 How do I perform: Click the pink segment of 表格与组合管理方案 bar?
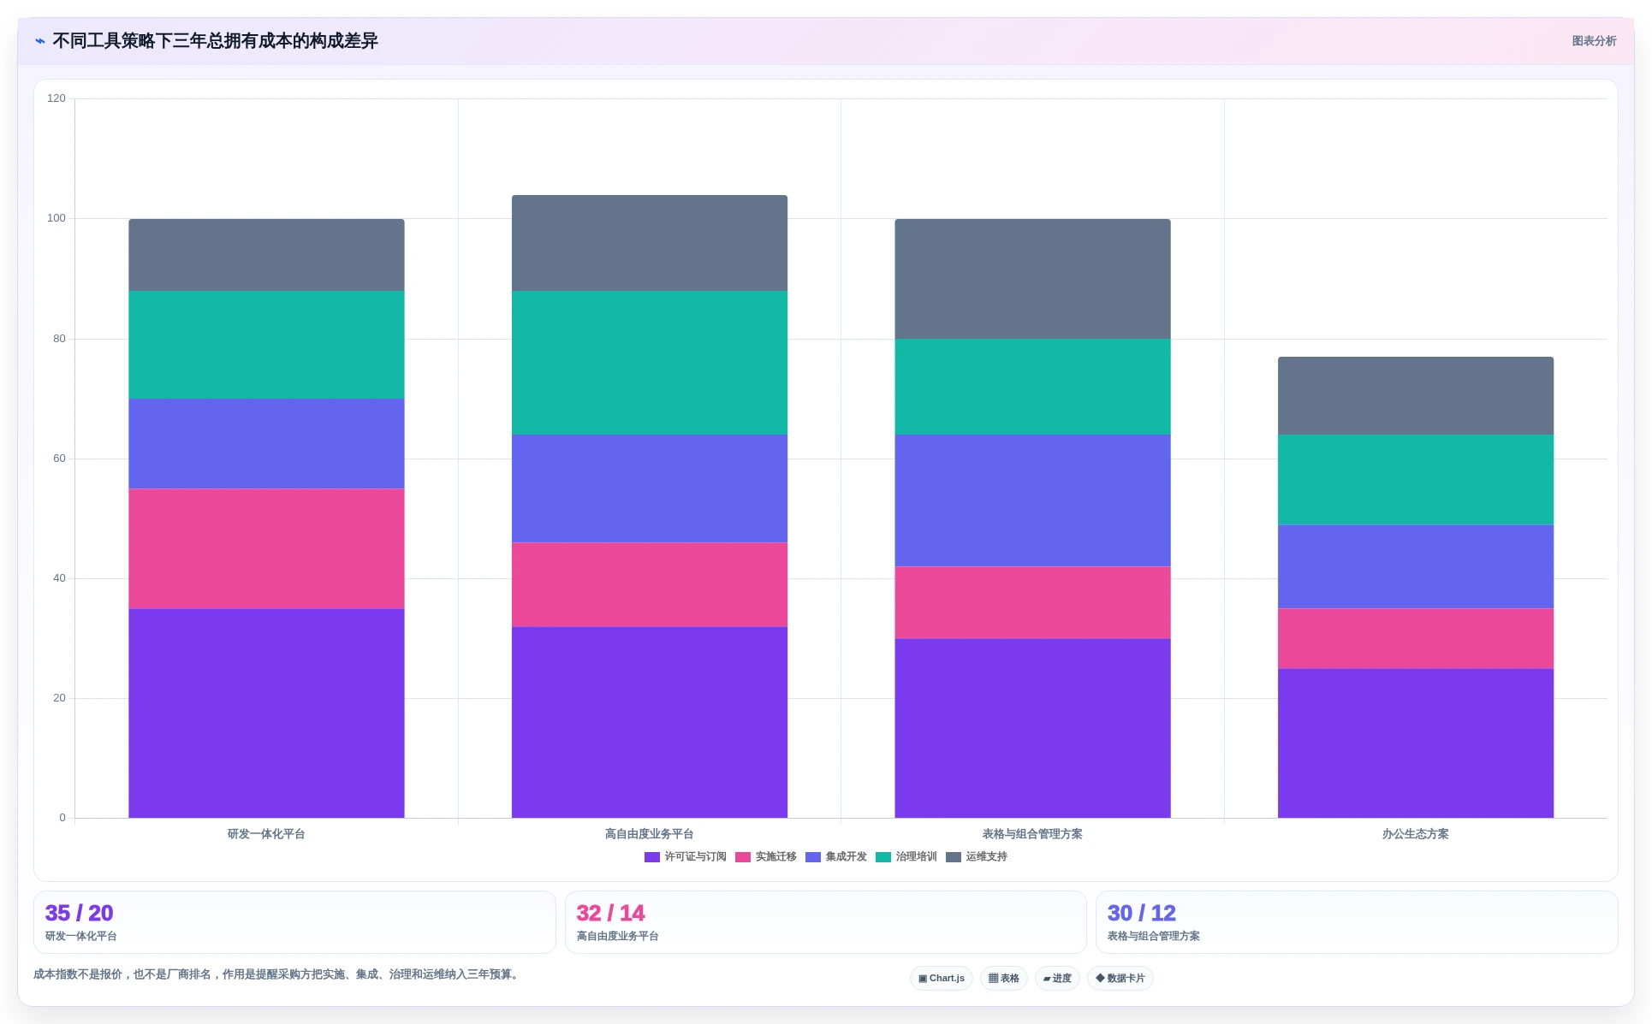(x=1032, y=602)
